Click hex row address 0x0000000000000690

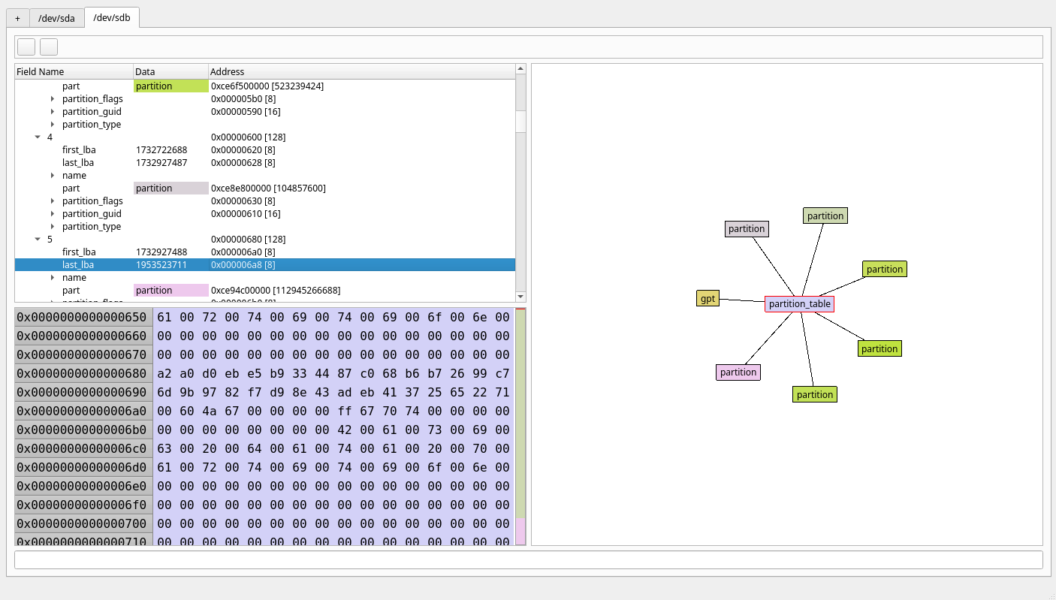(x=83, y=392)
